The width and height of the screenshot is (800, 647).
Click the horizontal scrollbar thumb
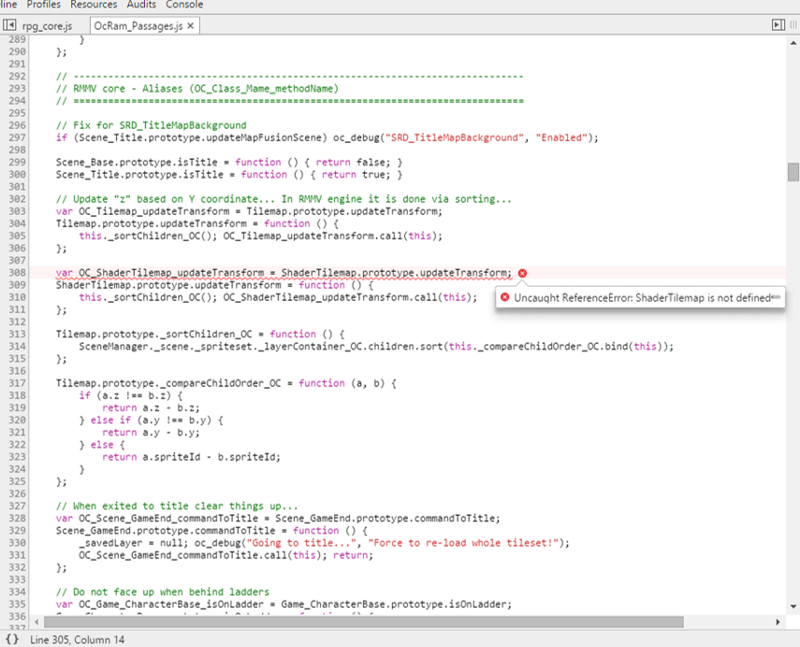pyautogui.click(x=364, y=622)
